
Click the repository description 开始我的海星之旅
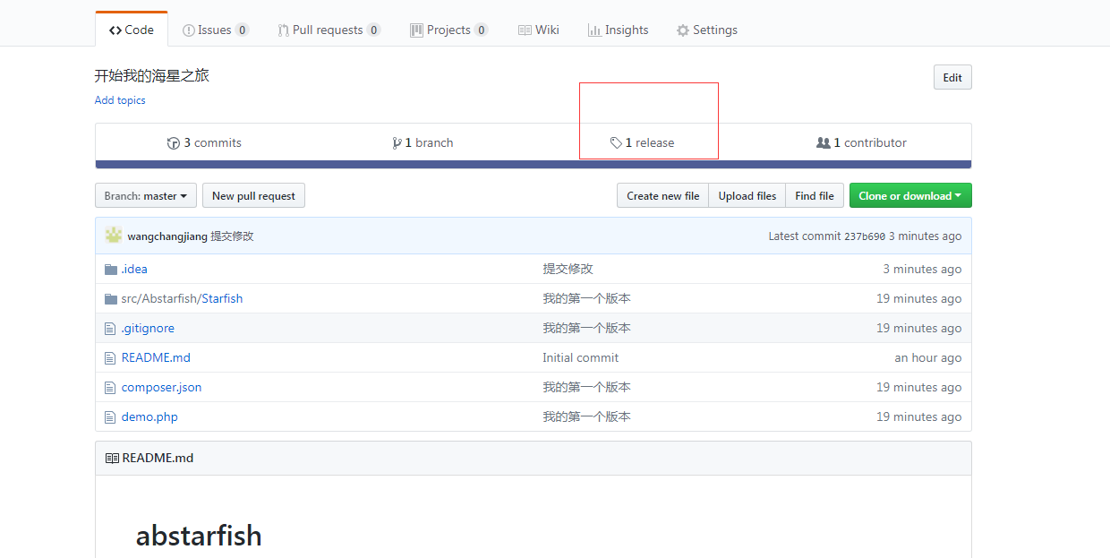tap(152, 75)
